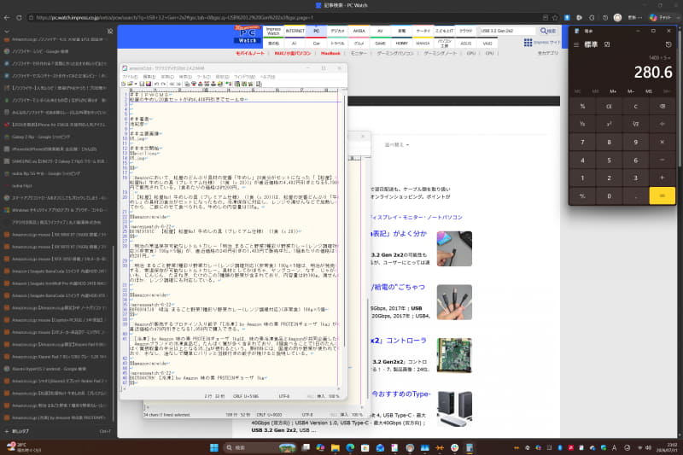Screen dimensions: 683x455
Task: Click the CE key on the calculator
Action: tap(609, 106)
